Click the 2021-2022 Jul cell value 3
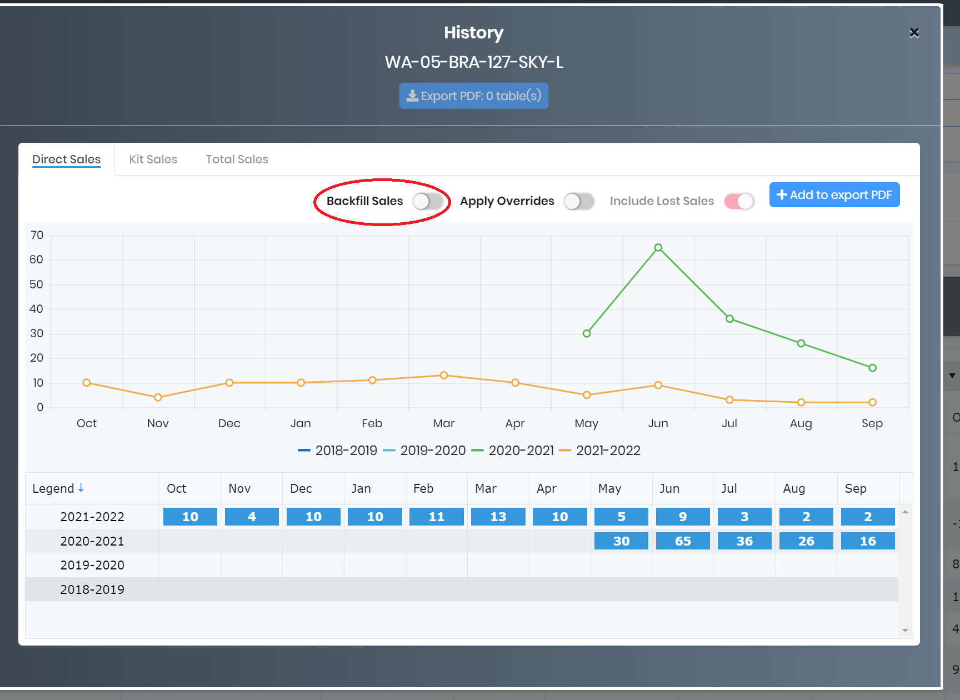 point(744,517)
